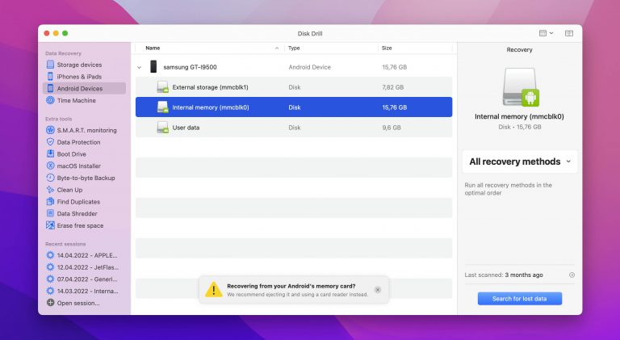Click the External storage disk icon

pos(162,87)
